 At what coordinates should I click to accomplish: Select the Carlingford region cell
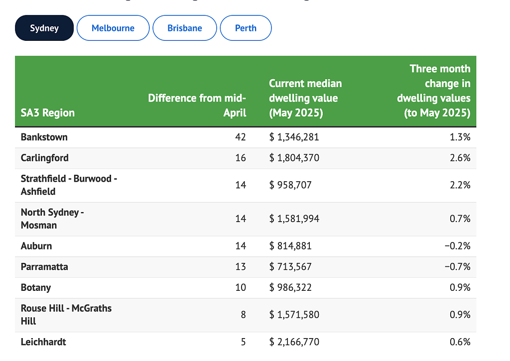coord(44,158)
